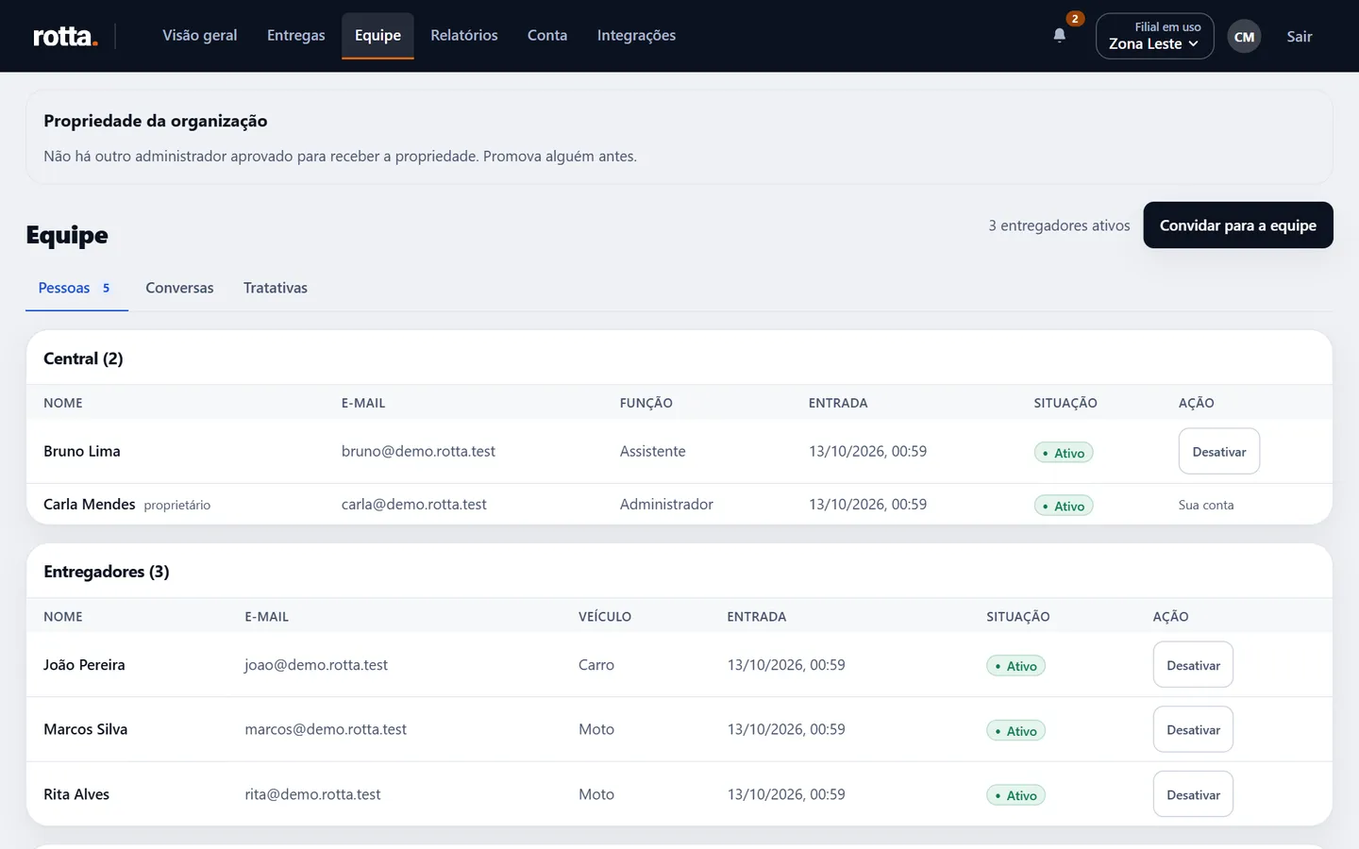Viewport: 1359px width, 849px height.
Task: Deactivate Rita Alves with Desativar
Action: coord(1193,794)
